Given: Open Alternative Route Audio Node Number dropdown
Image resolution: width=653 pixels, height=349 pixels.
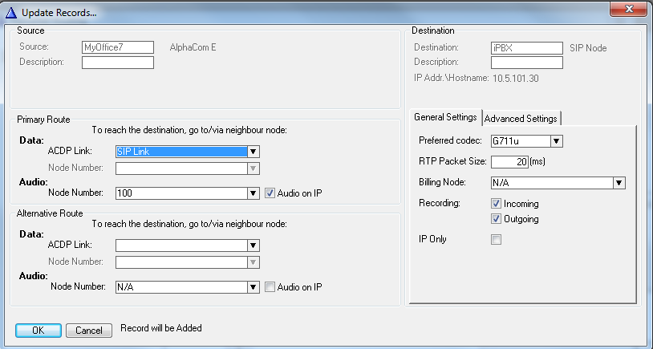Looking at the screenshot, I should [x=253, y=286].
